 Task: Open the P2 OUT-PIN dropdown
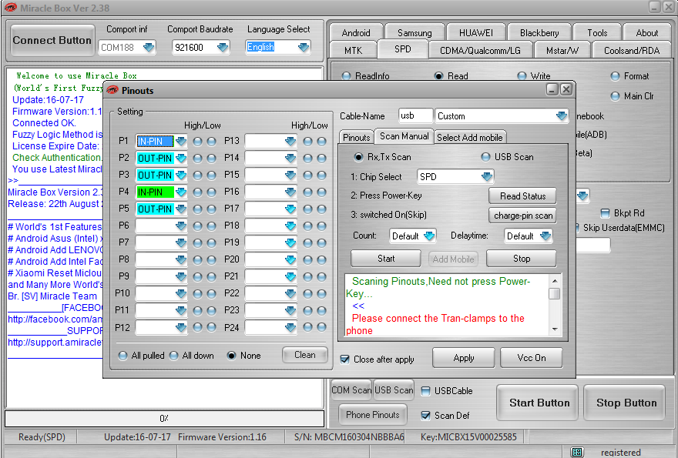pyautogui.click(x=181, y=158)
